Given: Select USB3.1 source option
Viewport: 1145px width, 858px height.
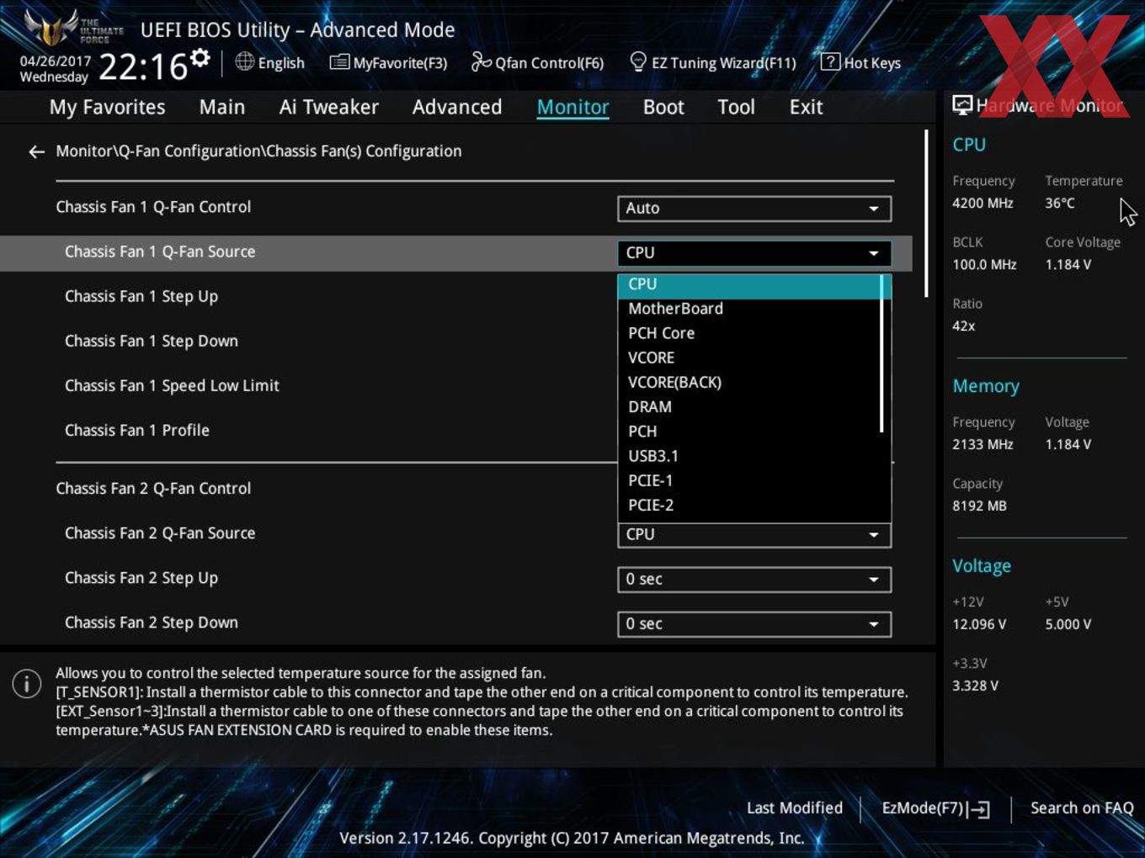Looking at the screenshot, I should click(x=748, y=456).
